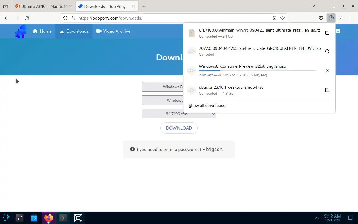Cancel the Windows8 ConsumerPreview download
Viewport: 358px width, 224px height.
[x=327, y=71]
